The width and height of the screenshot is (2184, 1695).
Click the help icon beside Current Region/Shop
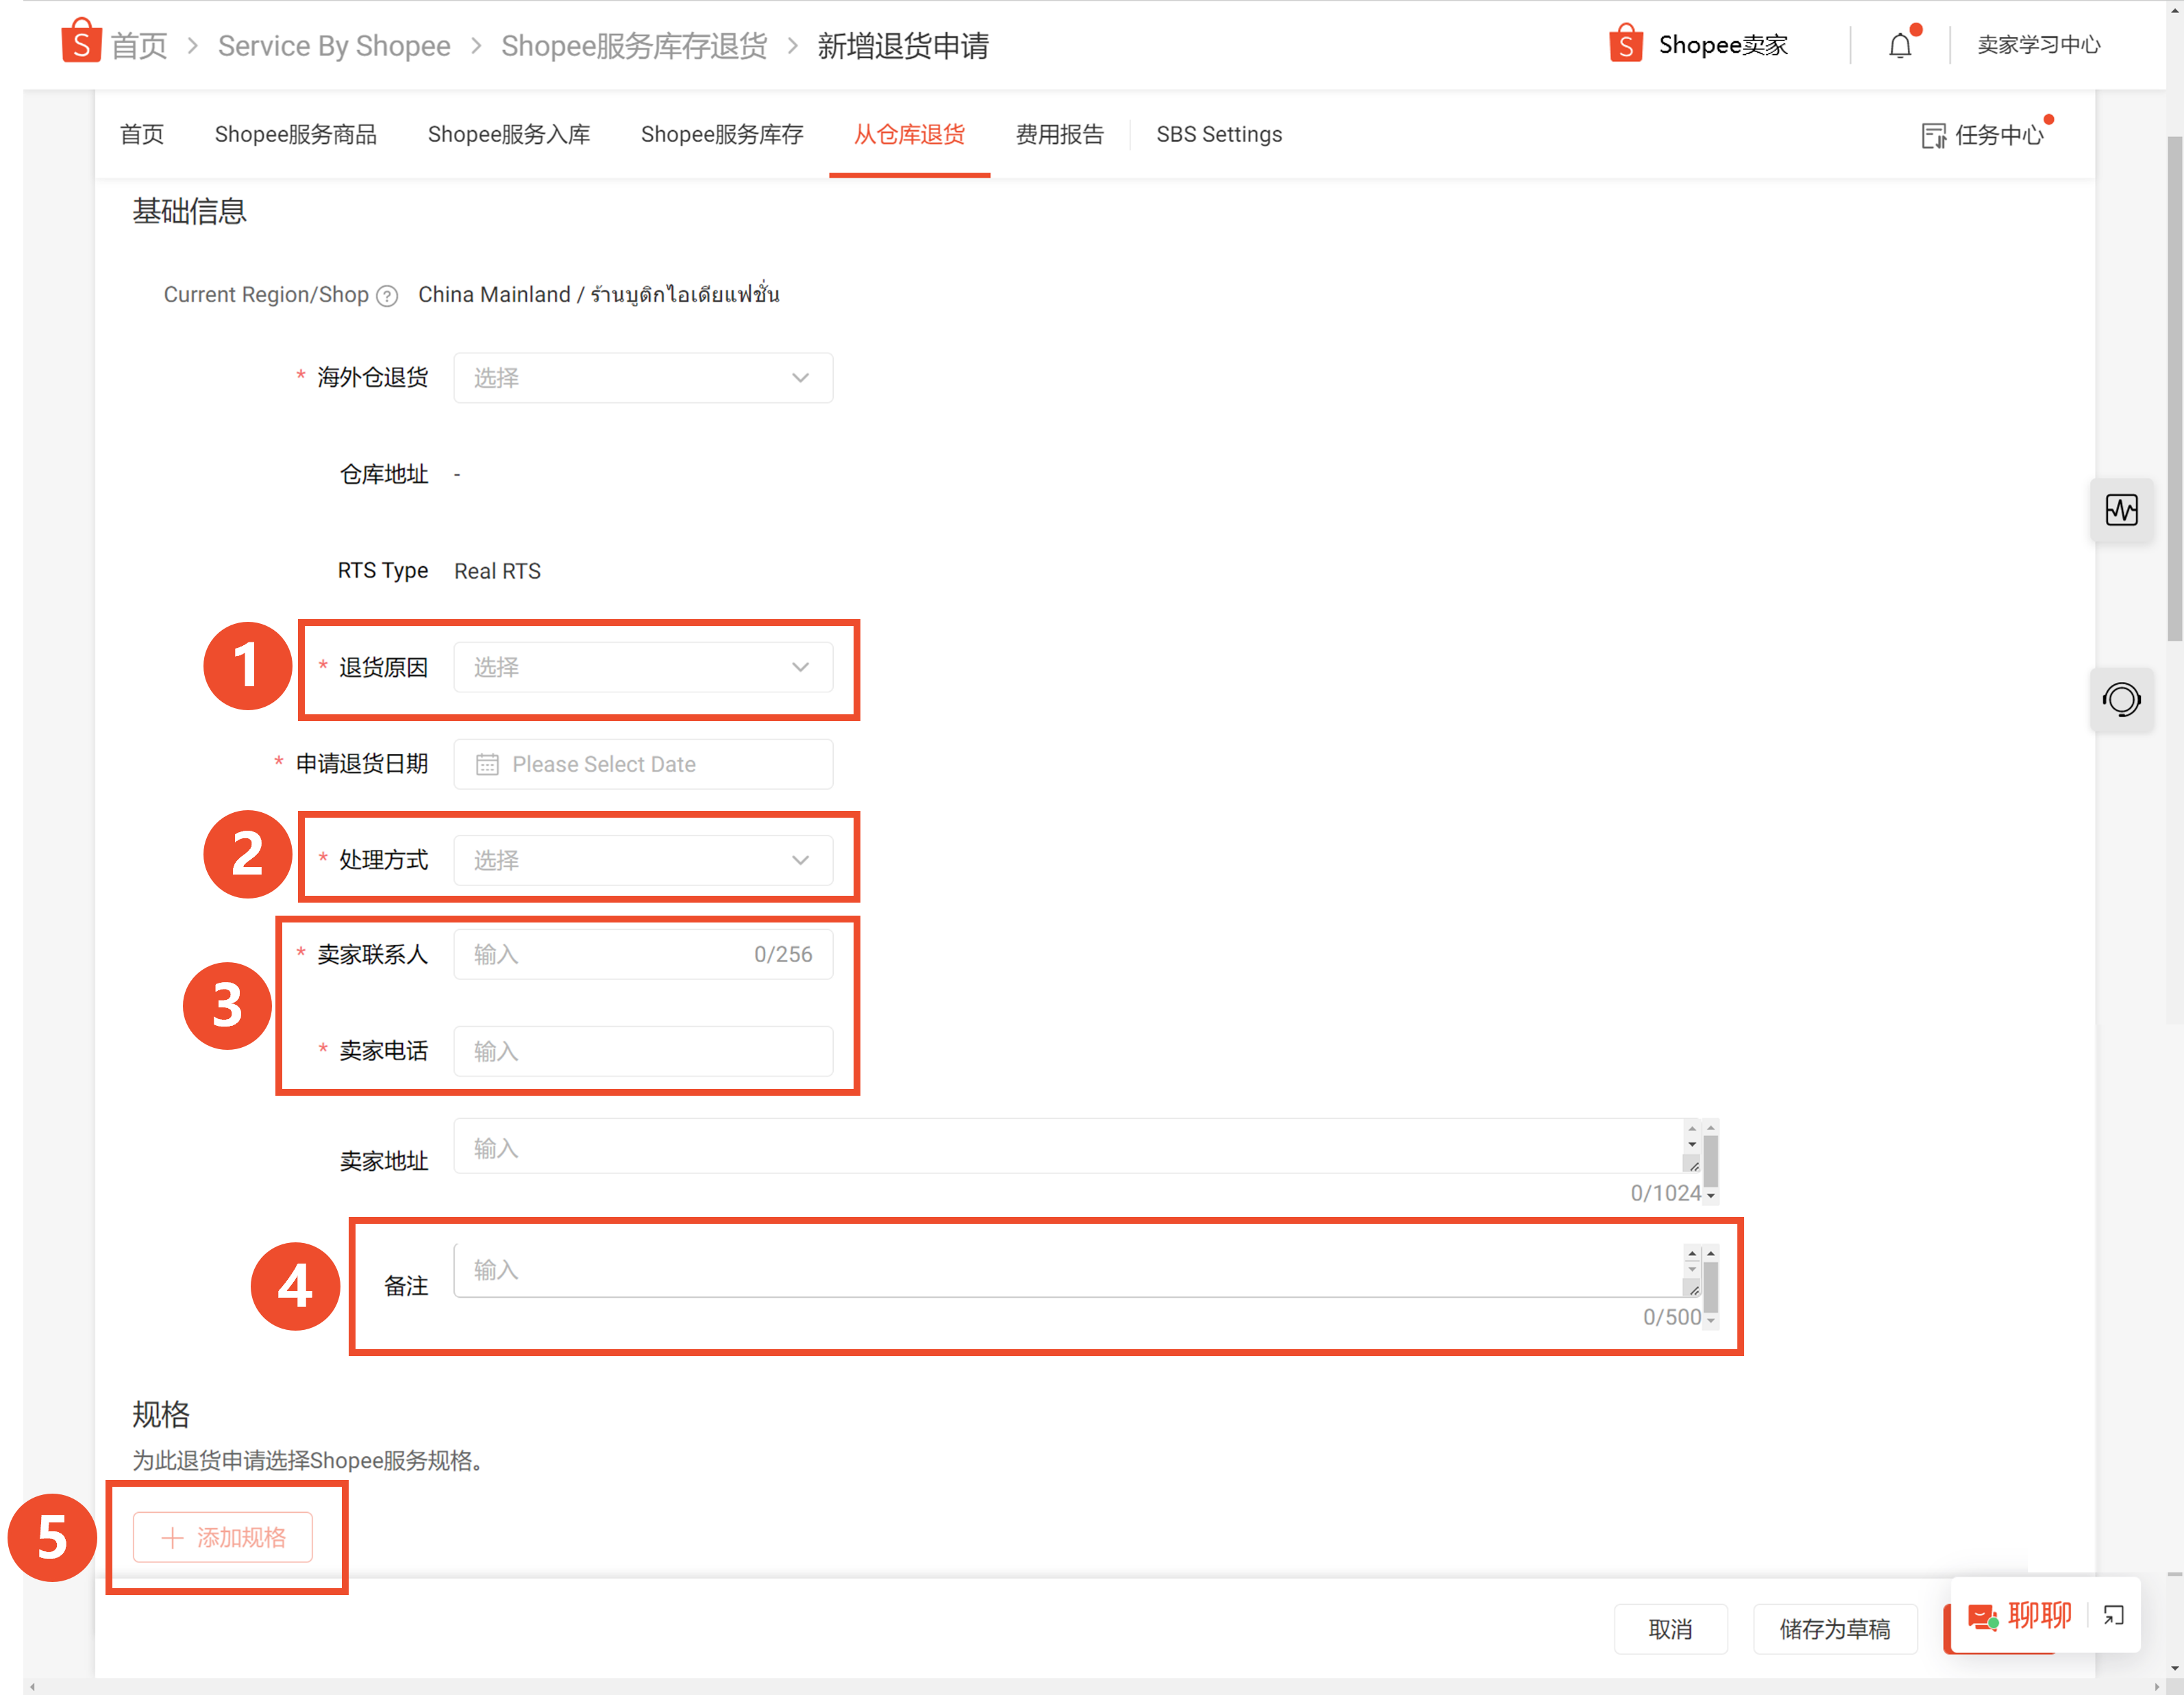coord(387,296)
